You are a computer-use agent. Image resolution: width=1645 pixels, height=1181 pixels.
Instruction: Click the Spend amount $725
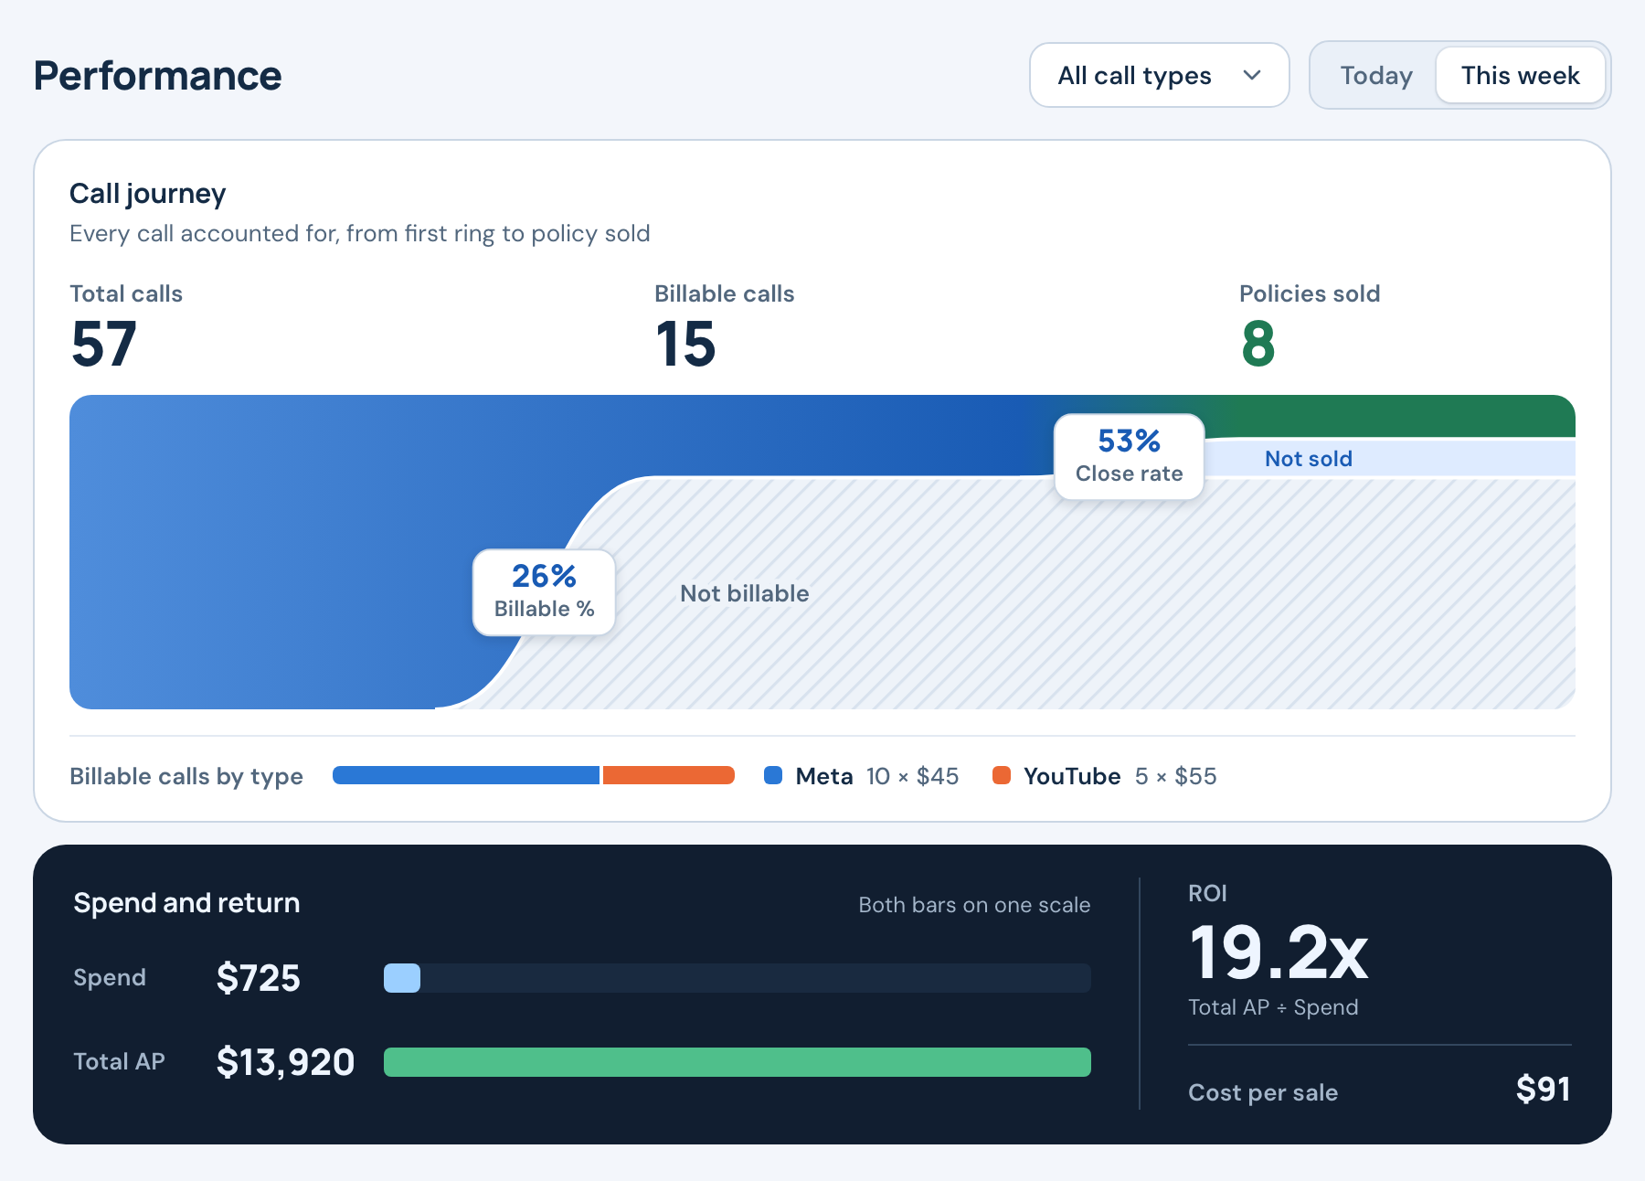(x=259, y=978)
